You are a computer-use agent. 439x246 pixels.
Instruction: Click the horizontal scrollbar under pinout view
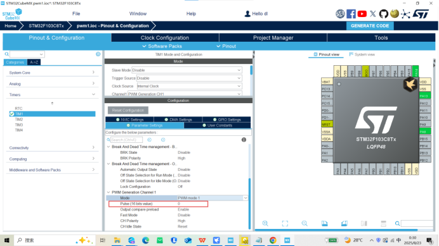click(x=336, y=230)
